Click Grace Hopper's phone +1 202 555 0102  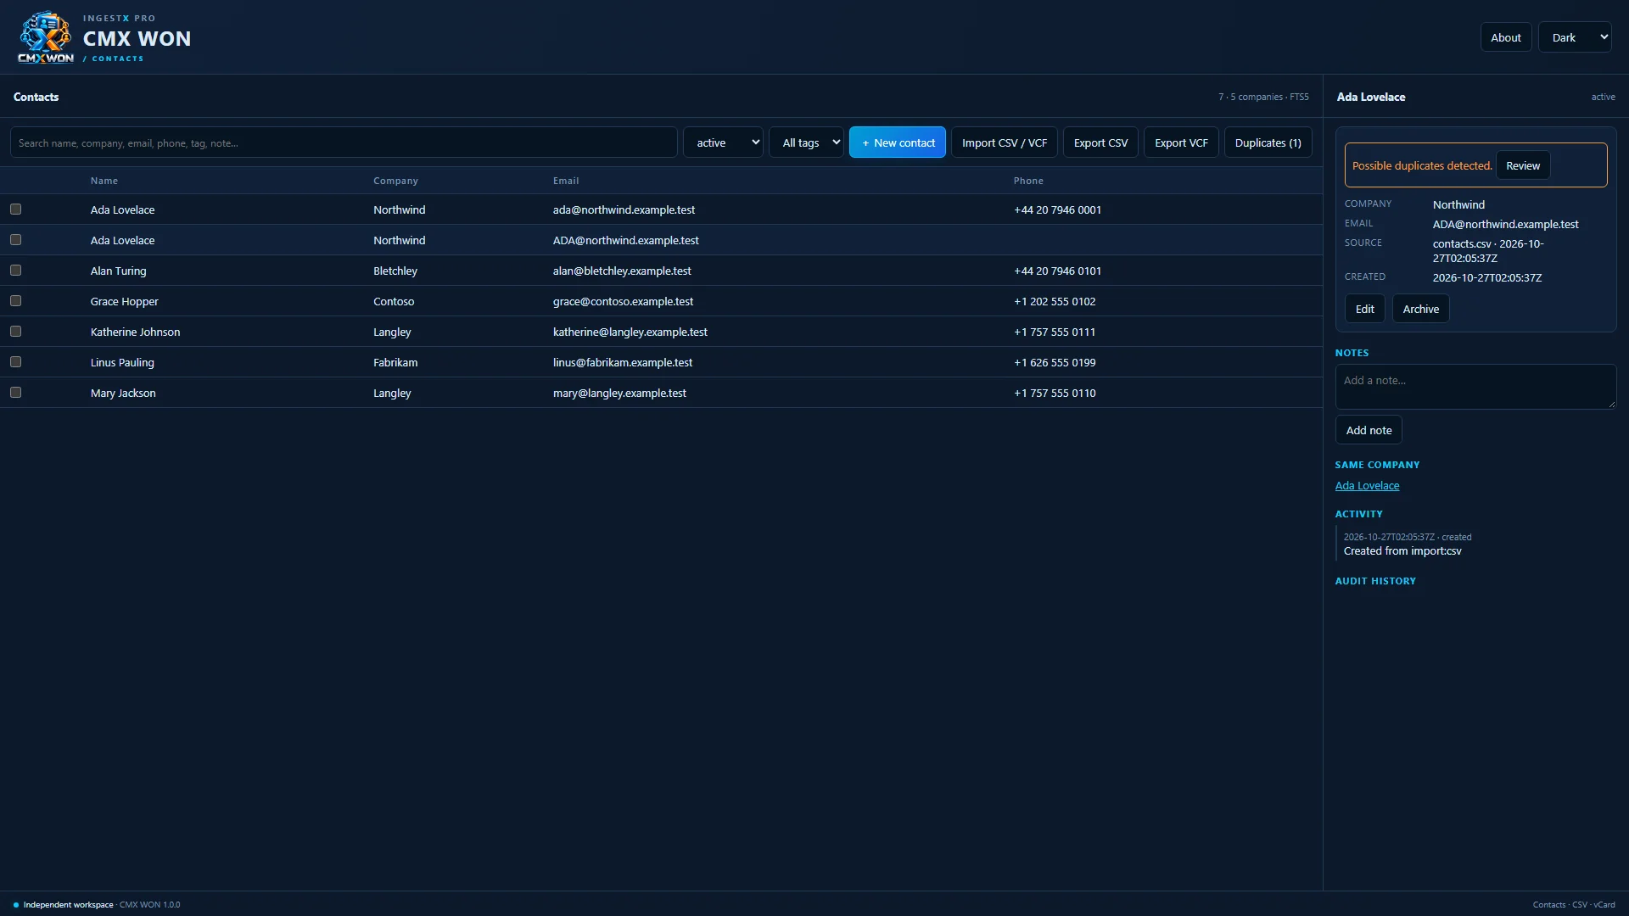(x=1055, y=301)
